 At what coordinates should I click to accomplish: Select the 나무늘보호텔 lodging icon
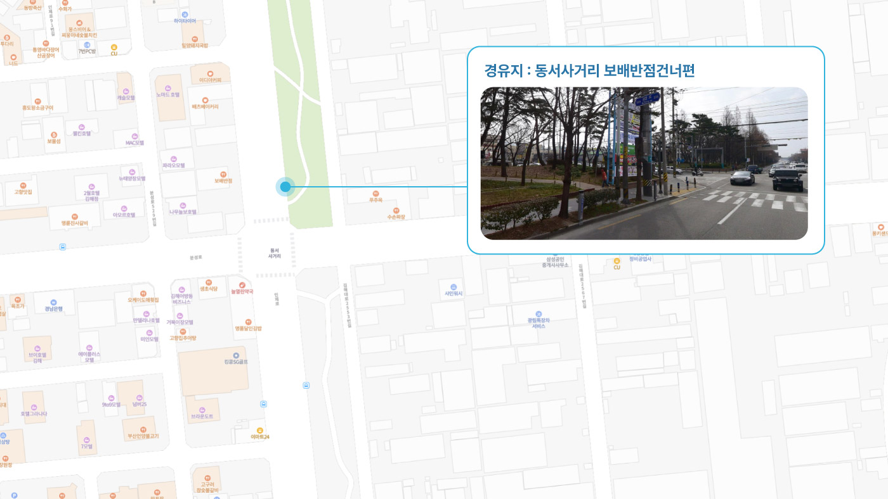coord(183,206)
